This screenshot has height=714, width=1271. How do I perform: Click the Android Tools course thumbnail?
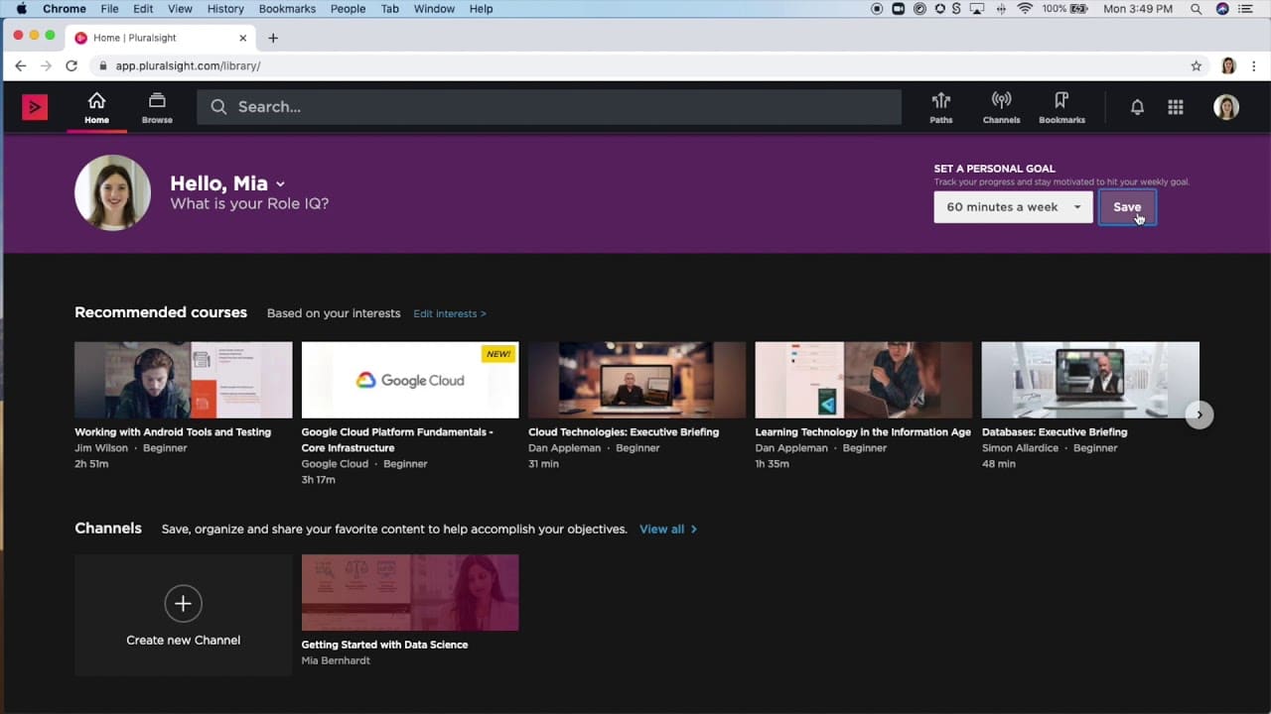point(184,380)
